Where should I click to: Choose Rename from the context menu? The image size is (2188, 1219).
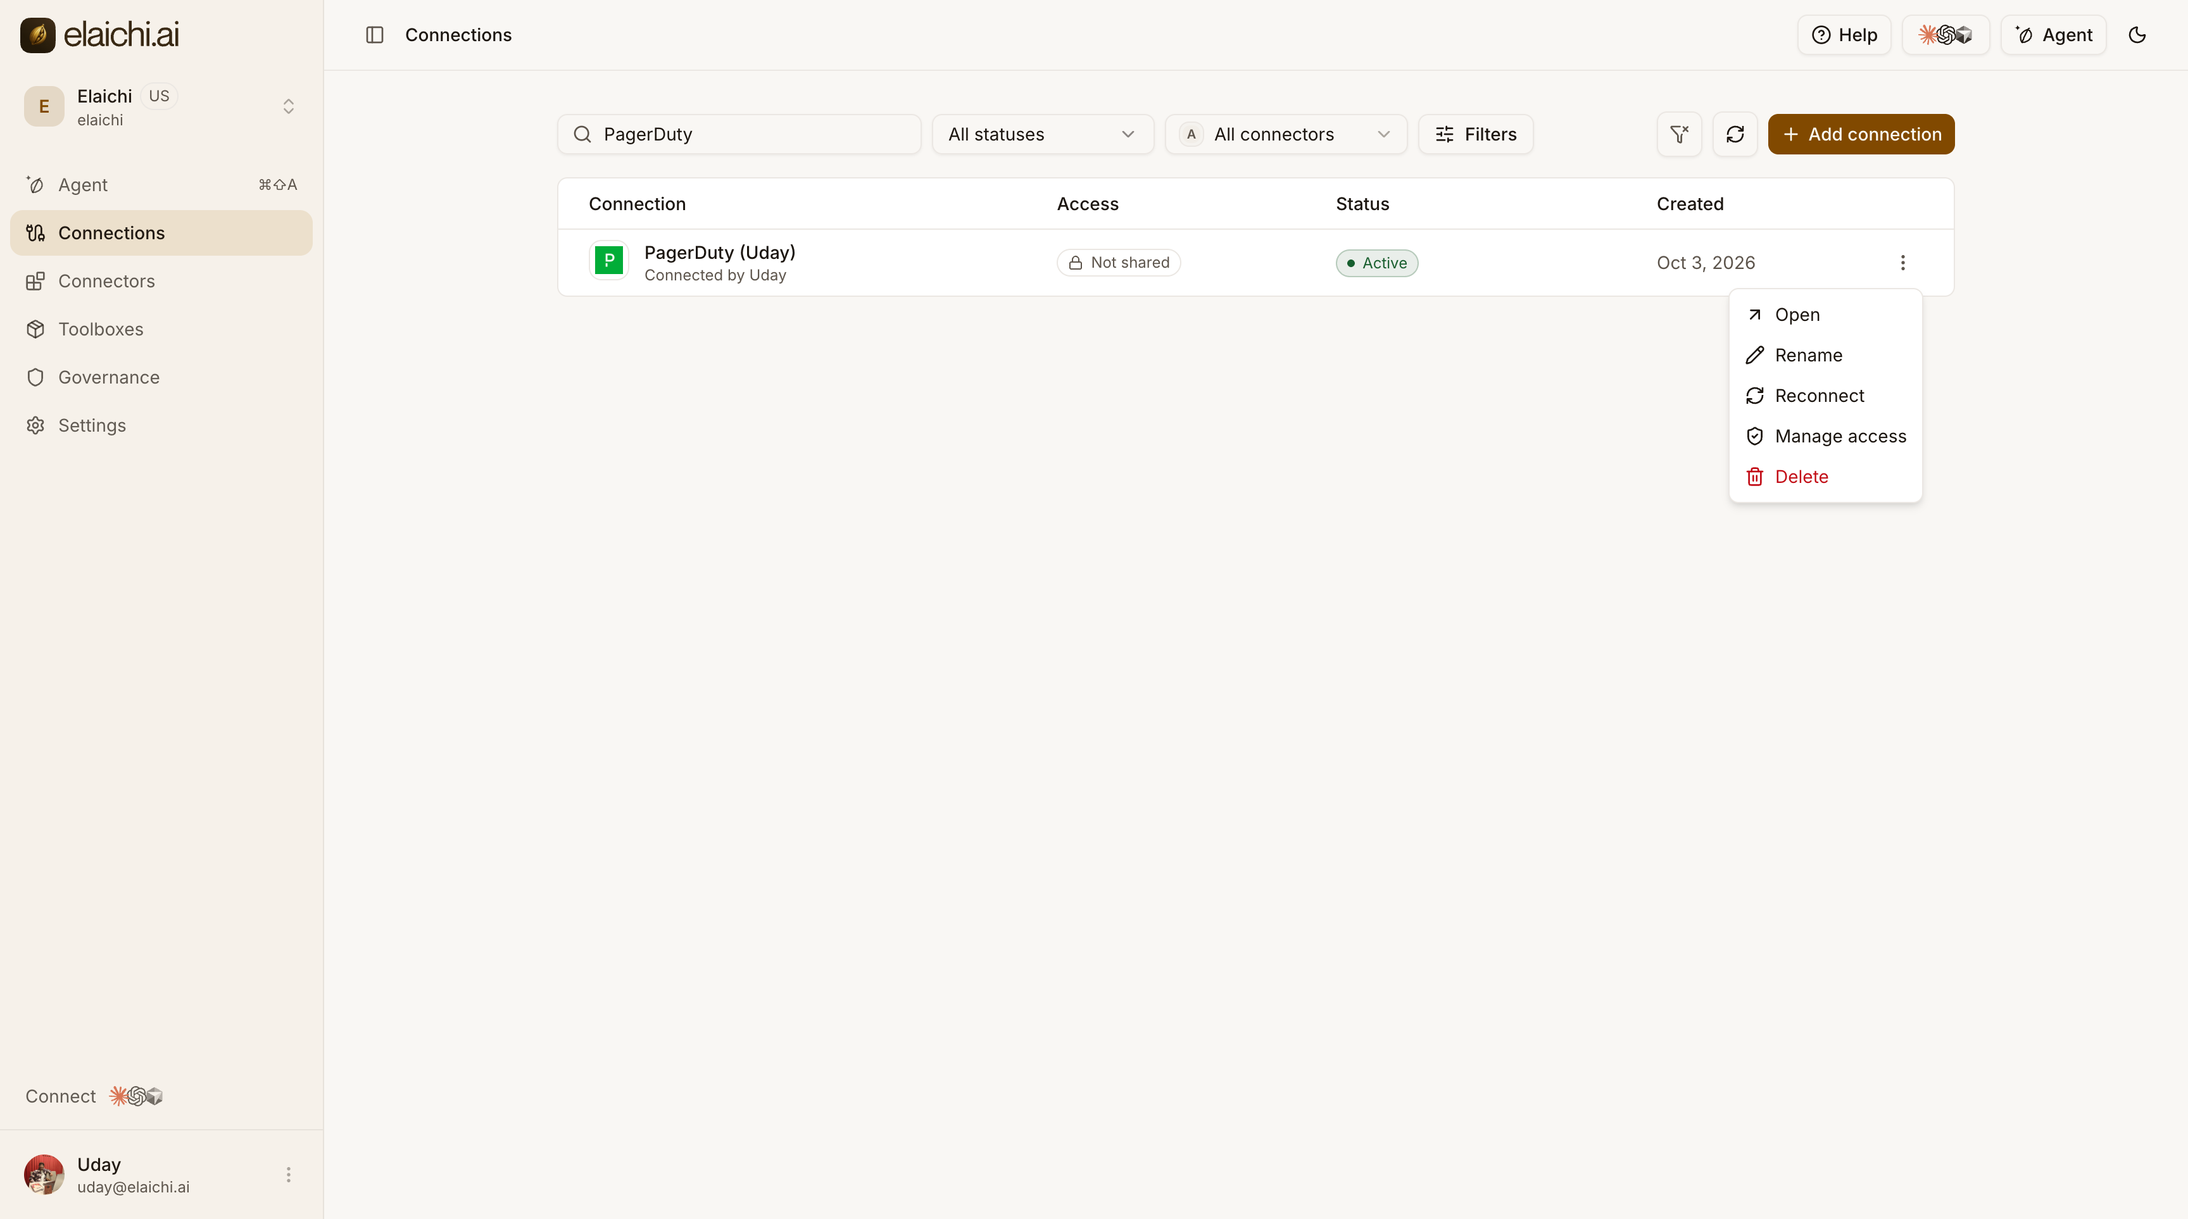(x=1825, y=355)
